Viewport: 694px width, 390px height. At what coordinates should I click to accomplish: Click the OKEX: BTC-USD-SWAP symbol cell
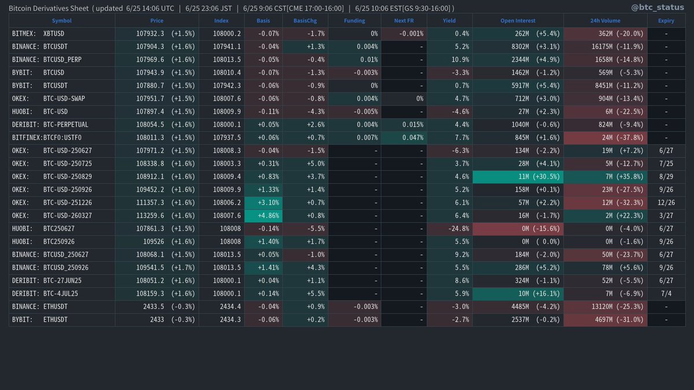point(62,99)
